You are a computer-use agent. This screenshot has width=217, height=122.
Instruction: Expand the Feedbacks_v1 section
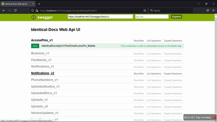coord(41,60)
